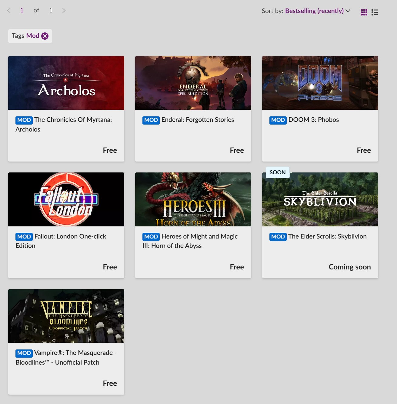Switch to grid view layout
This screenshot has width=397, height=404.
point(364,12)
